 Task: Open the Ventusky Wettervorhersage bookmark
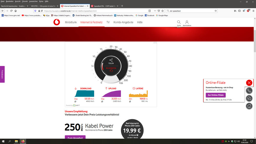click(124, 15)
